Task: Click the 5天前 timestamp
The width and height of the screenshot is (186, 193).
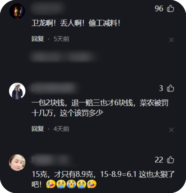Action: (62, 39)
